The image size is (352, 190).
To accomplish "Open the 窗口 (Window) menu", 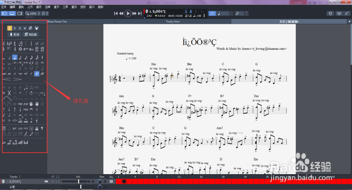I will pos(92,7).
